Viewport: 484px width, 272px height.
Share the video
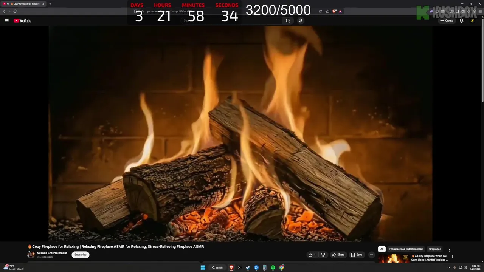click(338, 255)
